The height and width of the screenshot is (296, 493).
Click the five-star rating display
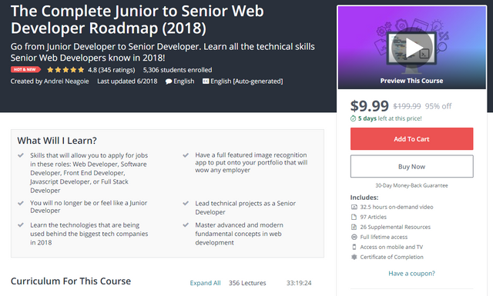(x=65, y=70)
